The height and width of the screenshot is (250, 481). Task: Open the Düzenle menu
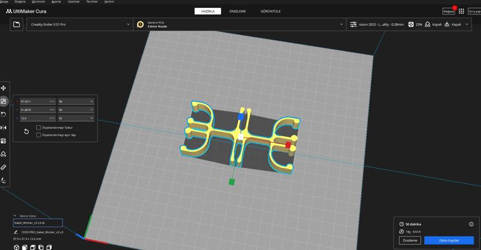(20, 2)
